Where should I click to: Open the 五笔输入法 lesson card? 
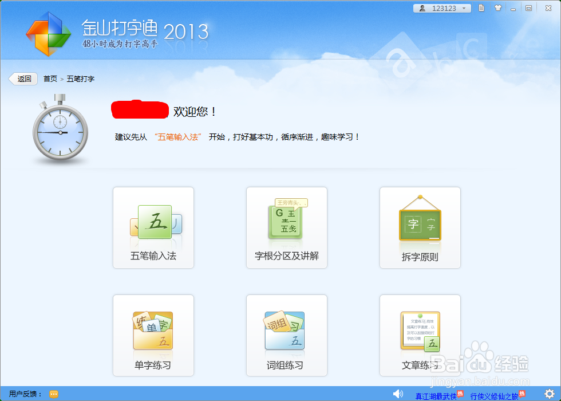tap(153, 228)
